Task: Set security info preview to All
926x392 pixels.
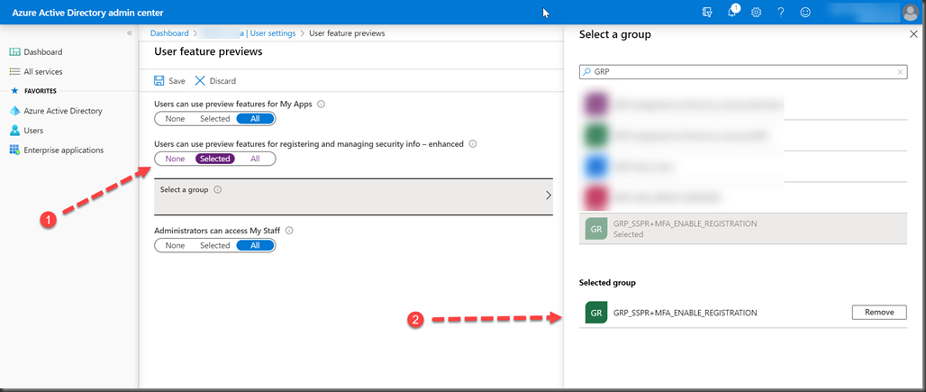Action: pos(255,159)
